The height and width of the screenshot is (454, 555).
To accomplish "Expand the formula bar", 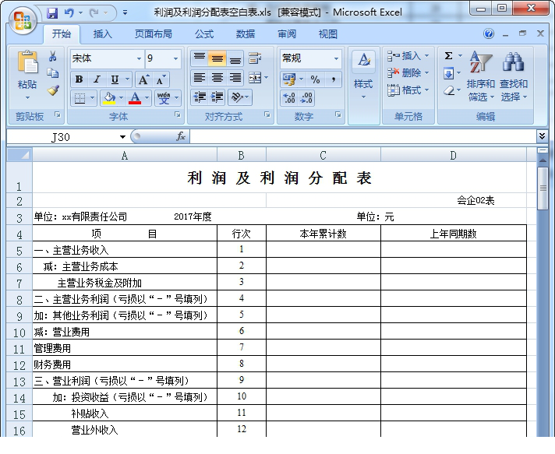I will point(542,136).
